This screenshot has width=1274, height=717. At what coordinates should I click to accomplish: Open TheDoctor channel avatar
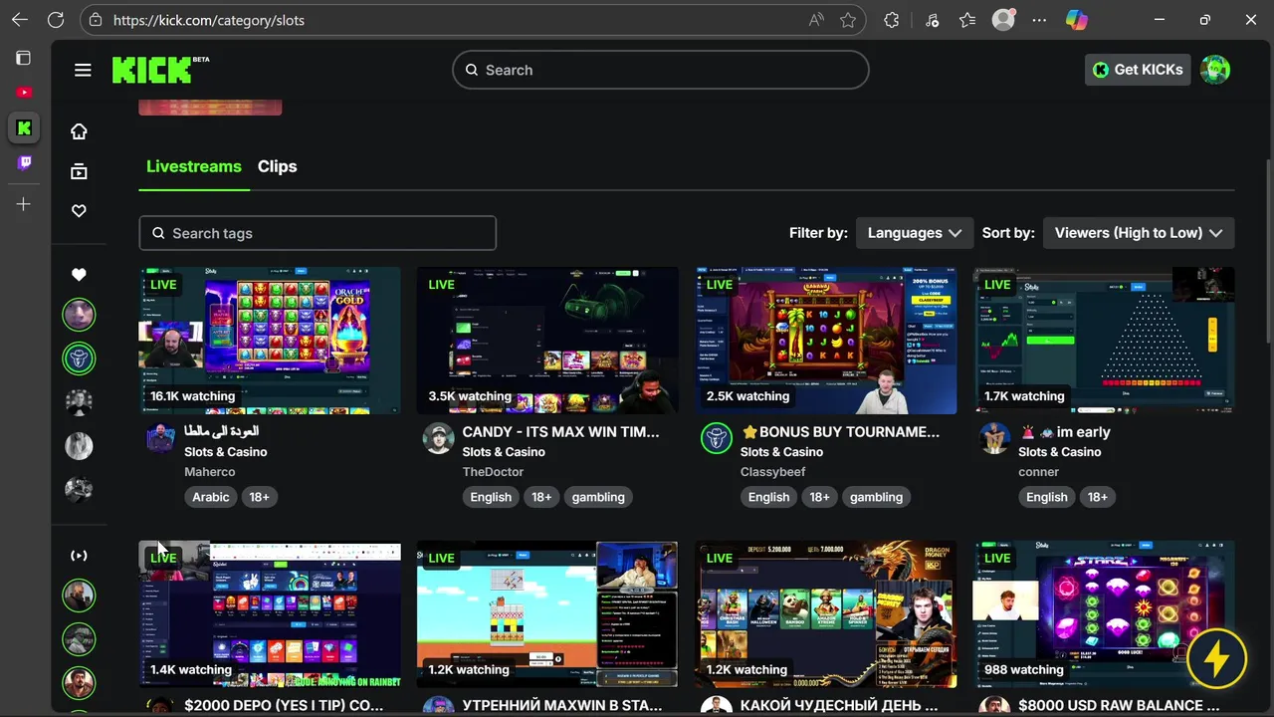(438, 438)
